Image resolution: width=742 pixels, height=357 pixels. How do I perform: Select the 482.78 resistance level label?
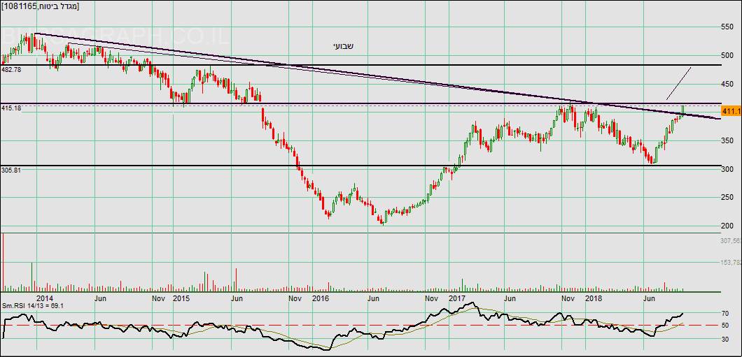[x=12, y=70]
